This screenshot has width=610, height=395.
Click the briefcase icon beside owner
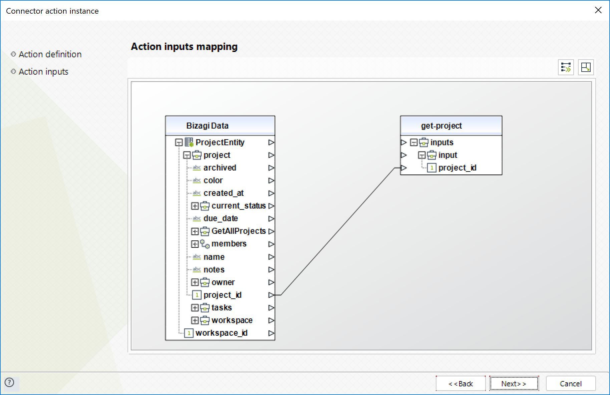pyautogui.click(x=205, y=282)
